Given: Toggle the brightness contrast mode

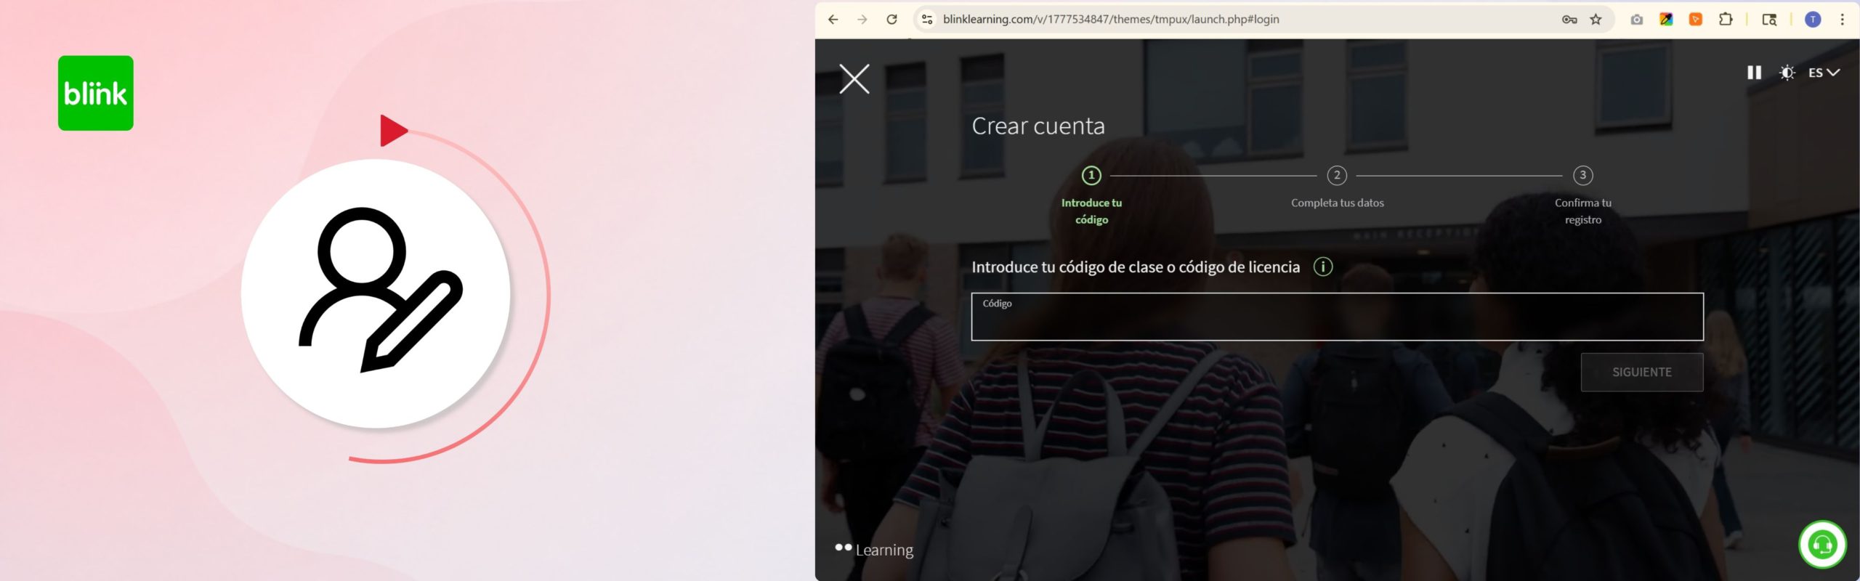Looking at the screenshot, I should click(1787, 73).
